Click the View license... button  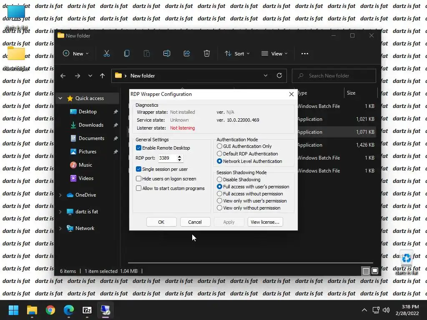coord(265,222)
